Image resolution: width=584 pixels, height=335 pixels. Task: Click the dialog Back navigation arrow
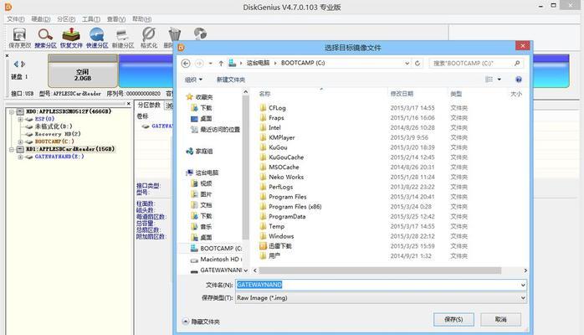[186, 64]
